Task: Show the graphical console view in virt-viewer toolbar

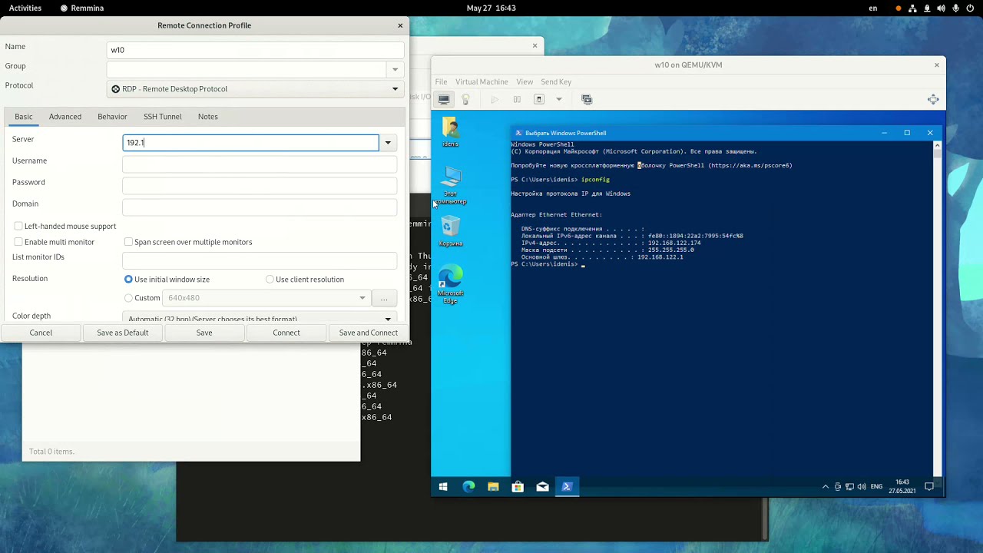Action: pyautogui.click(x=444, y=99)
